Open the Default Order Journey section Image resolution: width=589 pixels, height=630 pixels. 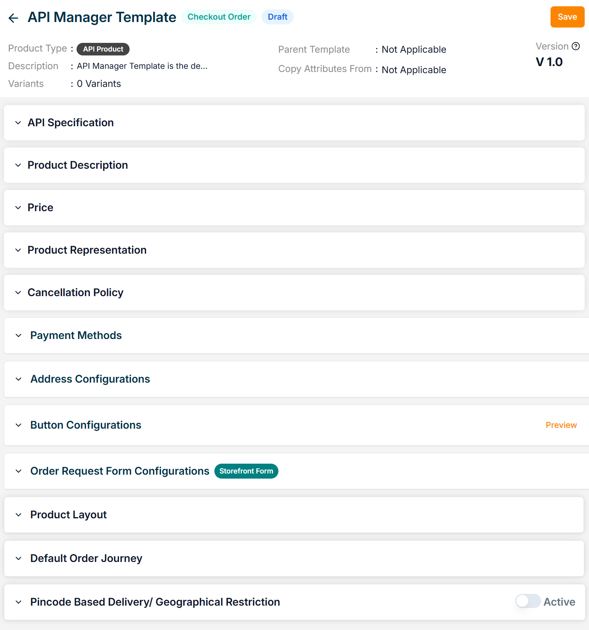[x=86, y=558]
